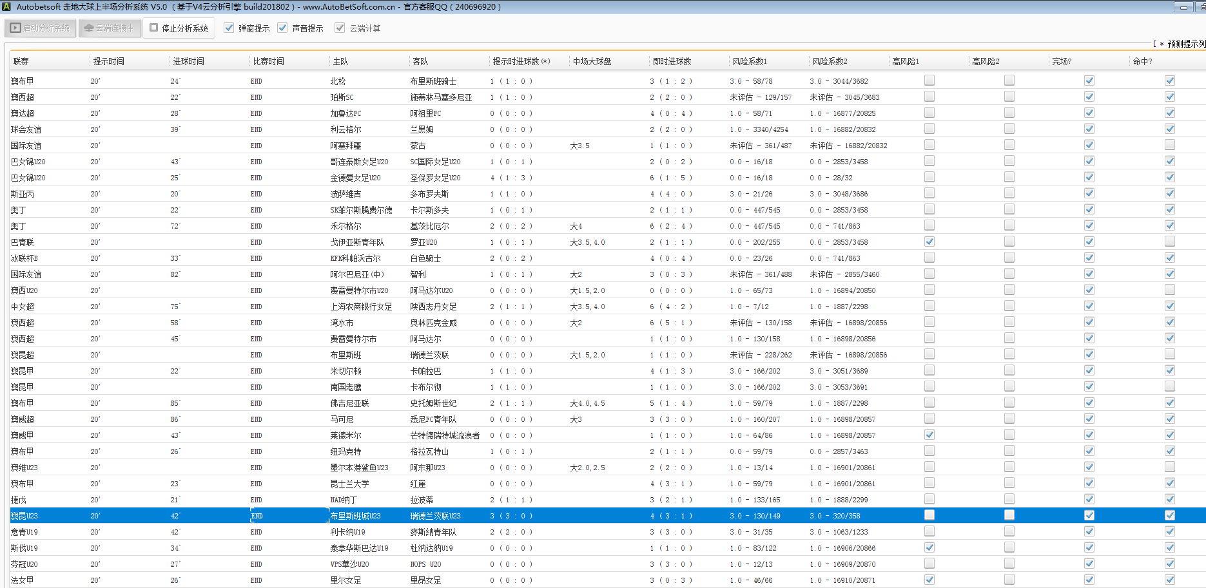Click the cloud connection icon button
This screenshot has height=588, width=1206.
pyautogui.click(x=89, y=28)
